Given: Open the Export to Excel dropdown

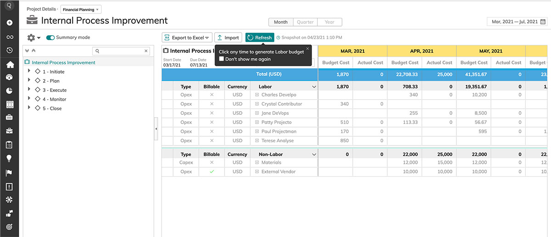Looking at the screenshot, I should pos(187,38).
